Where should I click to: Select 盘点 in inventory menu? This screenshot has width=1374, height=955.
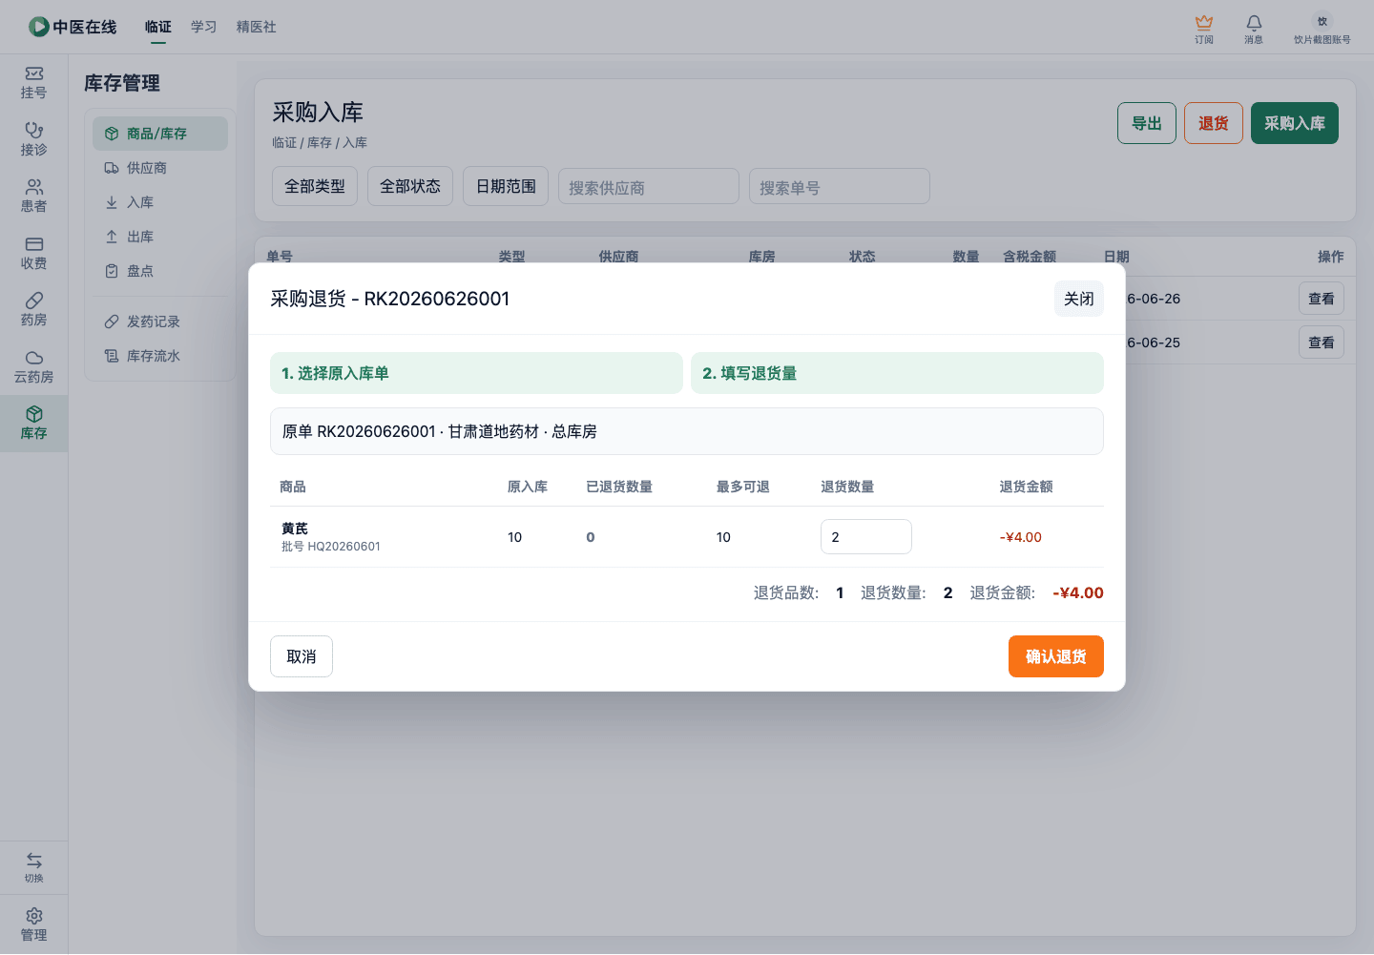click(160, 271)
